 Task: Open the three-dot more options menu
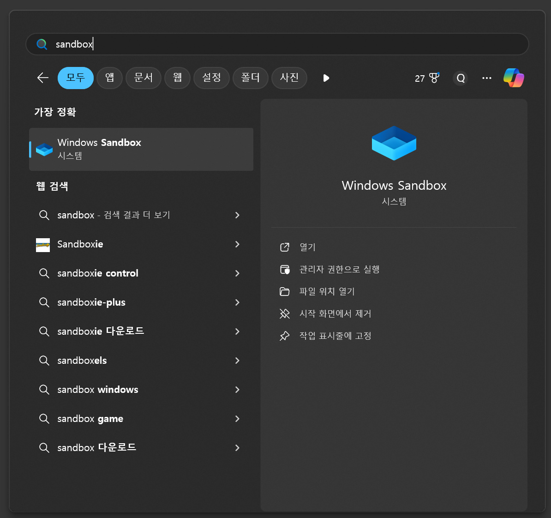click(487, 78)
